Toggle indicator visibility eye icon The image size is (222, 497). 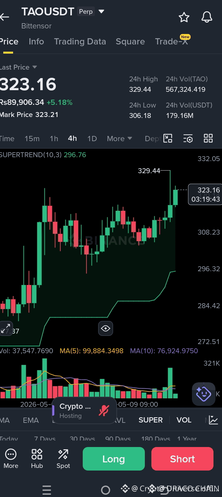(x=106, y=328)
